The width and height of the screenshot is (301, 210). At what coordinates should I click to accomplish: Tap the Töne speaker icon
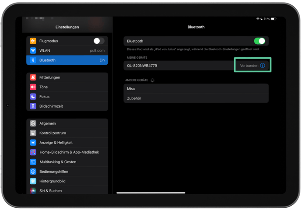click(x=33, y=87)
